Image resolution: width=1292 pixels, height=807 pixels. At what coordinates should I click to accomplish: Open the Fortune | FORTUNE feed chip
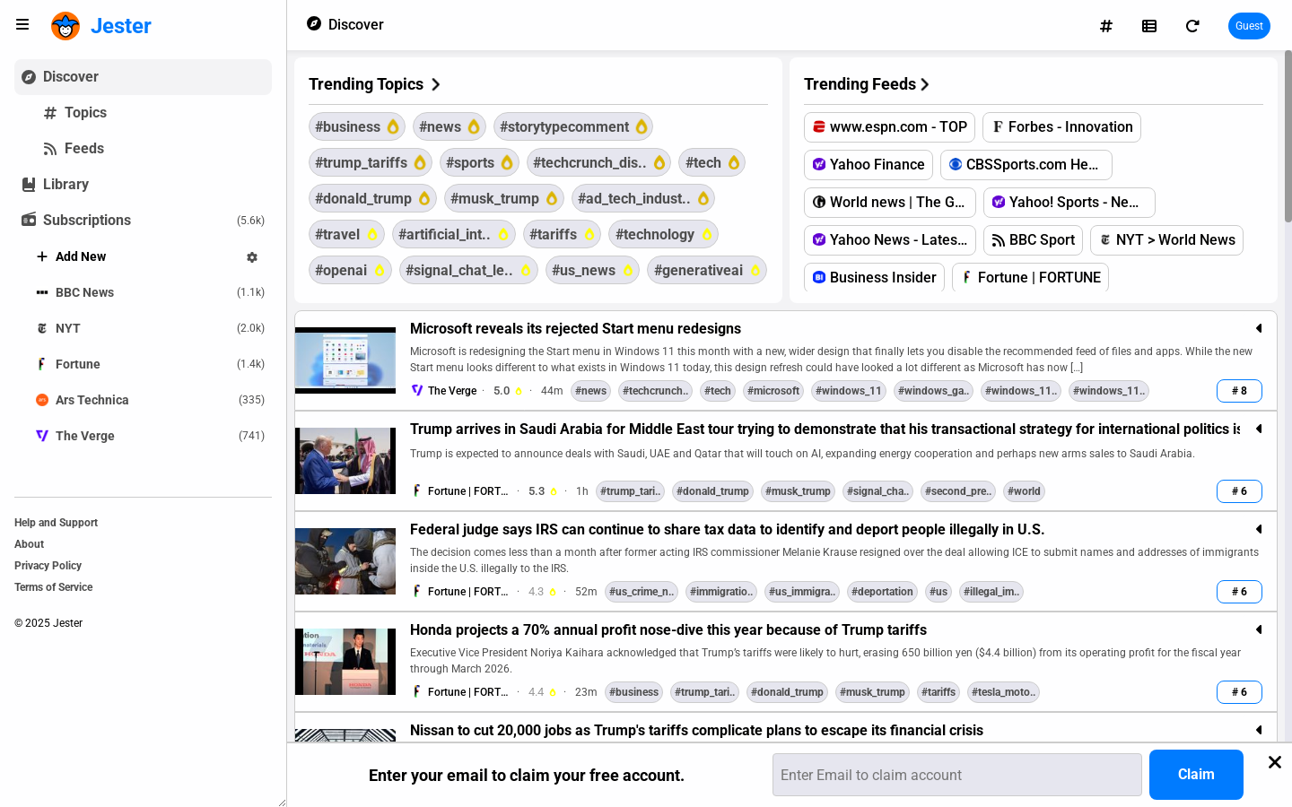[x=1030, y=278]
